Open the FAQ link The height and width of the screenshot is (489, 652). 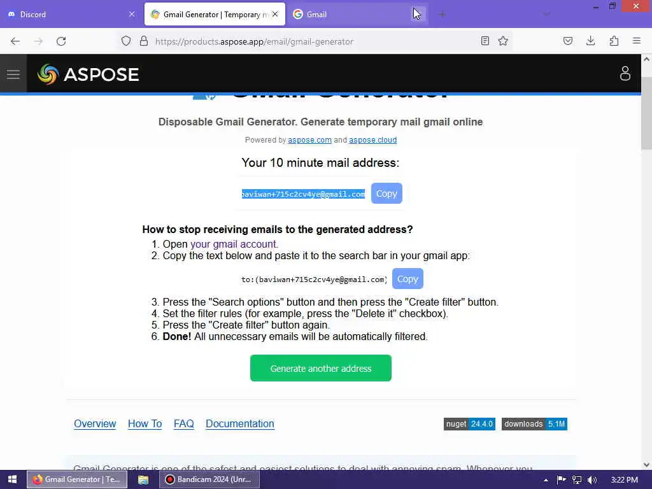184,423
